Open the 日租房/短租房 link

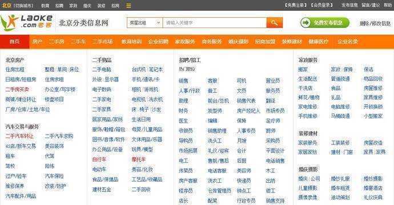click(x=21, y=80)
